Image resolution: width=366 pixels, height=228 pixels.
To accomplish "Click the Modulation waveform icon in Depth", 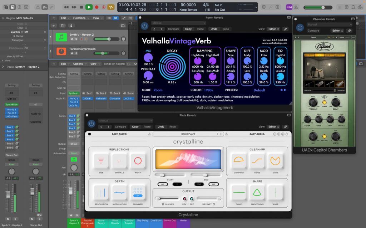I will pos(119,193).
